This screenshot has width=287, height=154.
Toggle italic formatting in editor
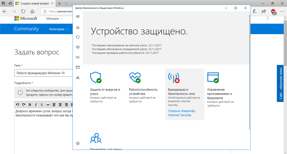point(36,105)
